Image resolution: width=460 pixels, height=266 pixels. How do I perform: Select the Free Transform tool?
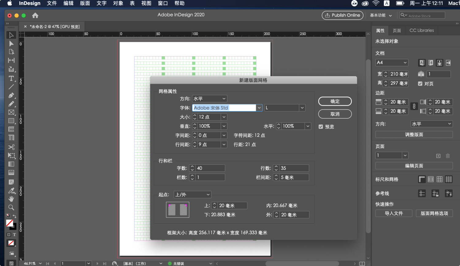pos(11,156)
